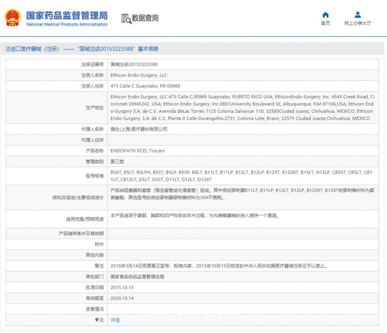Click the bullet icon beside 注 label
The height and width of the screenshot is (333, 387).
tap(96, 320)
